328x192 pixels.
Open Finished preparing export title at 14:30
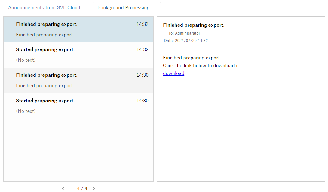[47, 75]
